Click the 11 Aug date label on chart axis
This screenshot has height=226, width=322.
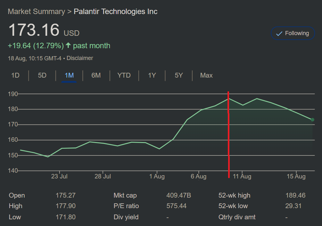click(242, 177)
